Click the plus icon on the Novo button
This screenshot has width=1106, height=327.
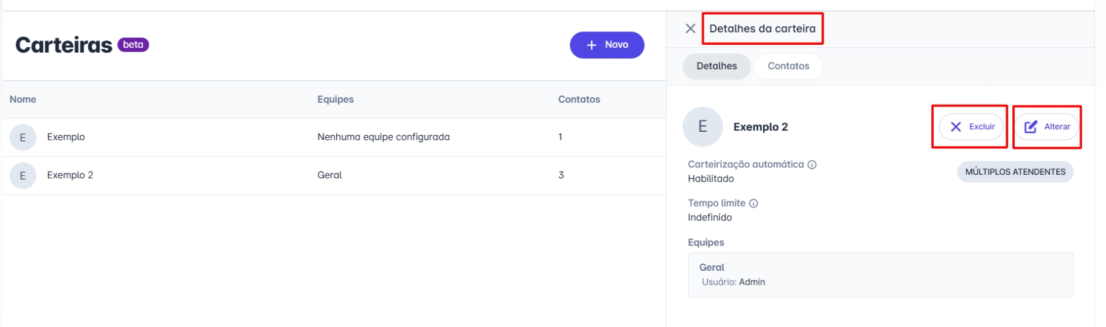point(591,45)
